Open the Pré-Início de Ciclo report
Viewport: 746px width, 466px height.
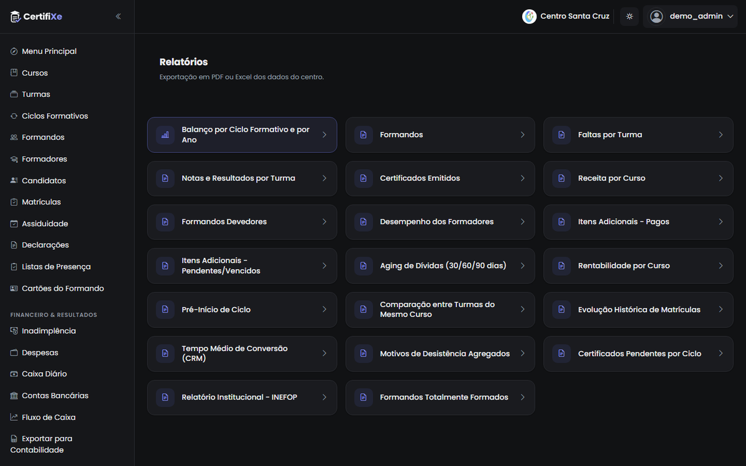tap(242, 309)
